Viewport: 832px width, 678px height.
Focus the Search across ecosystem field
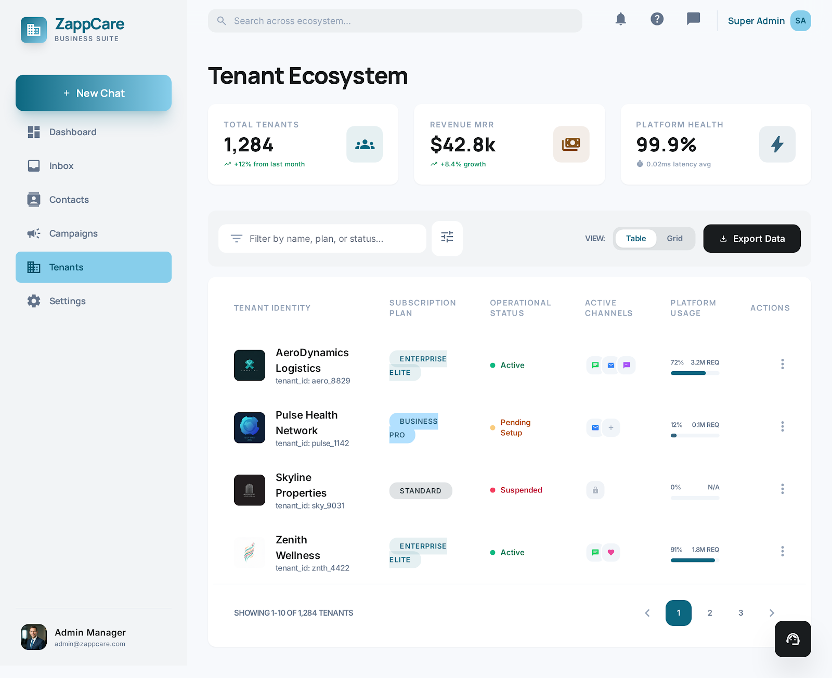395,21
